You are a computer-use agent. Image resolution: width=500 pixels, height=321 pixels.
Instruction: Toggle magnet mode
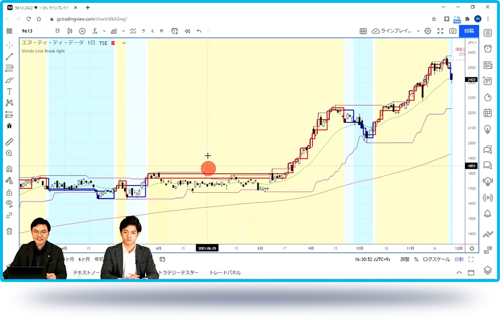9,169
